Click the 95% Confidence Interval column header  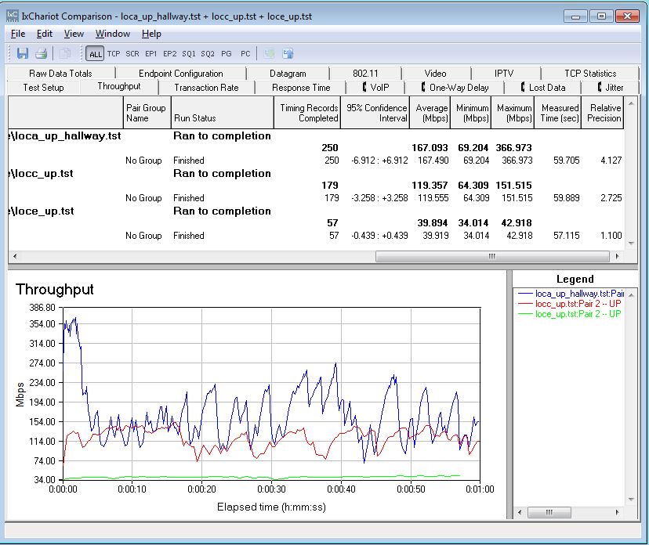coord(375,113)
